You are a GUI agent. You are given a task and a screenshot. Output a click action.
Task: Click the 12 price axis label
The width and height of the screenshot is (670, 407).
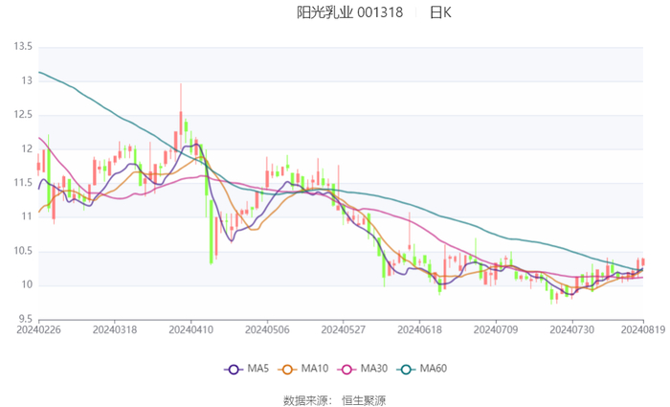point(27,148)
